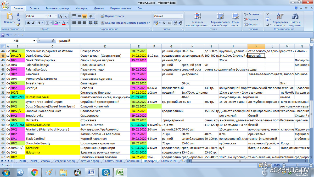Click Объединить и поместить в центре
The height and width of the screenshot is (177, 314).
(x=125, y=23)
